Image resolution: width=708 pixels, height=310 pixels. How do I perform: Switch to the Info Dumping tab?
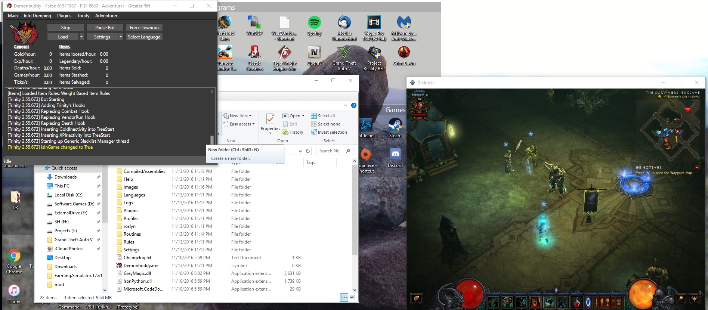click(37, 16)
